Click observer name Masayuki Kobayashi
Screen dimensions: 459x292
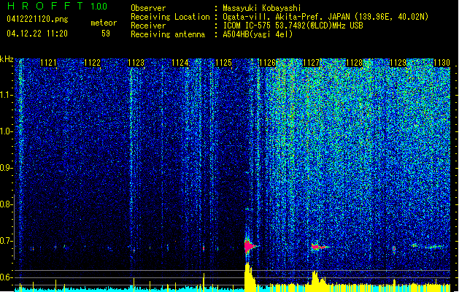[262, 8]
